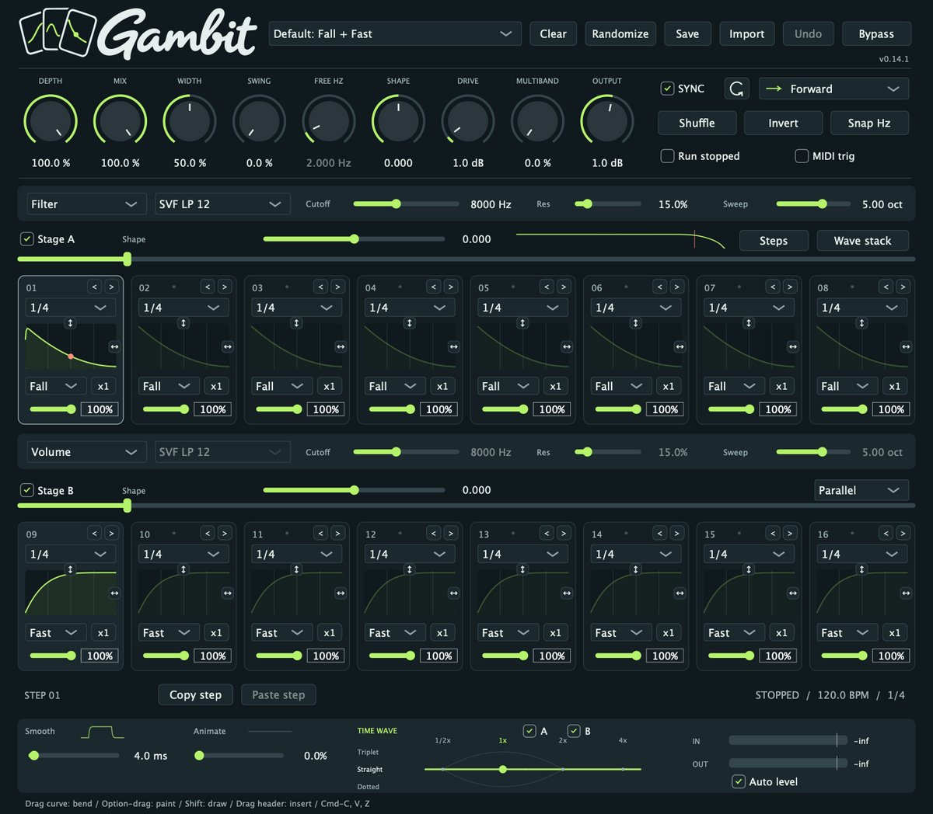Image resolution: width=933 pixels, height=814 pixels.
Task: Click step 01 Fall curve display
Action: (71, 346)
